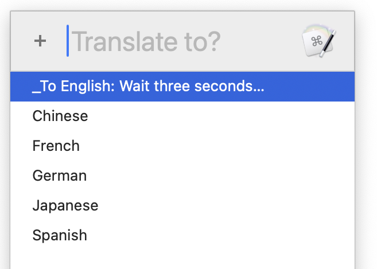Choose Japanese from the options

pos(65,205)
